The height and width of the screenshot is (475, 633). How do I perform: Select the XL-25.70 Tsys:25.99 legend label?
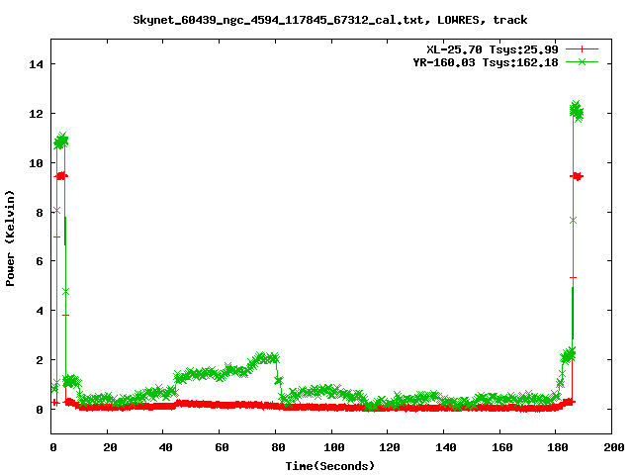pos(493,49)
